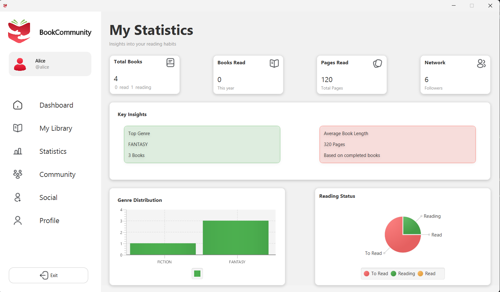
Task: Click the Average Book Length card
Action: click(397, 144)
